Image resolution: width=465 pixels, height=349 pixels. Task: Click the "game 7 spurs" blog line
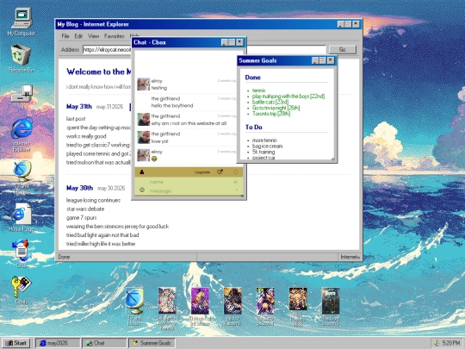coord(81,217)
